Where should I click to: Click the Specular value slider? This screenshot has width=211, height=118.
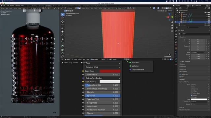pos(103,96)
